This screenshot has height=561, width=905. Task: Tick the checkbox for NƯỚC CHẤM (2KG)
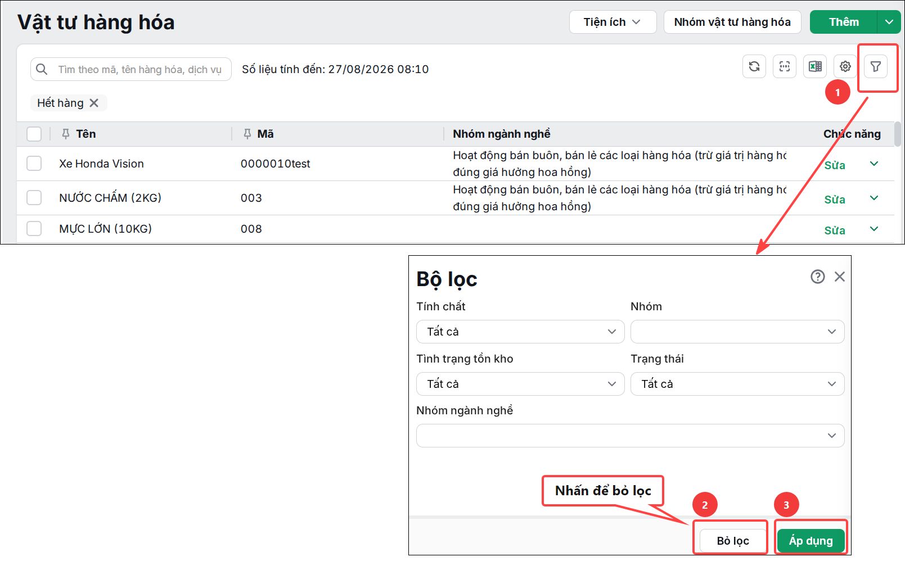(x=34, y=198)
